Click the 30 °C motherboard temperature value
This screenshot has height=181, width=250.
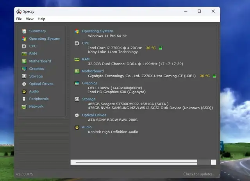[x=205, y=76]
